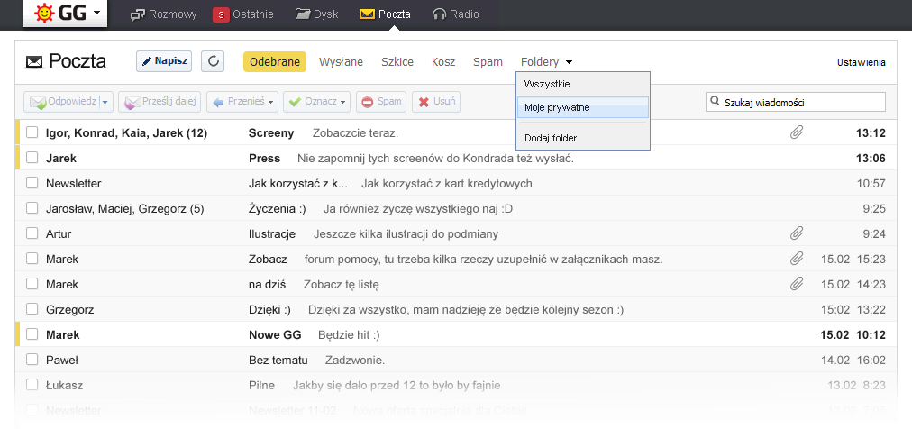This screenshot has width=912, height=429.
Task: Open the Szkice drafts tab
Action: click(x=397, y=61)
